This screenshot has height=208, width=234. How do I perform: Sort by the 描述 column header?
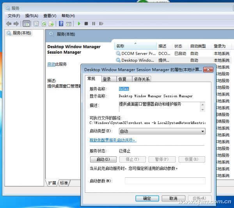164,46
